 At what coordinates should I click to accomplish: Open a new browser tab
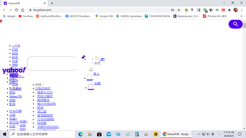pos(52,3)
